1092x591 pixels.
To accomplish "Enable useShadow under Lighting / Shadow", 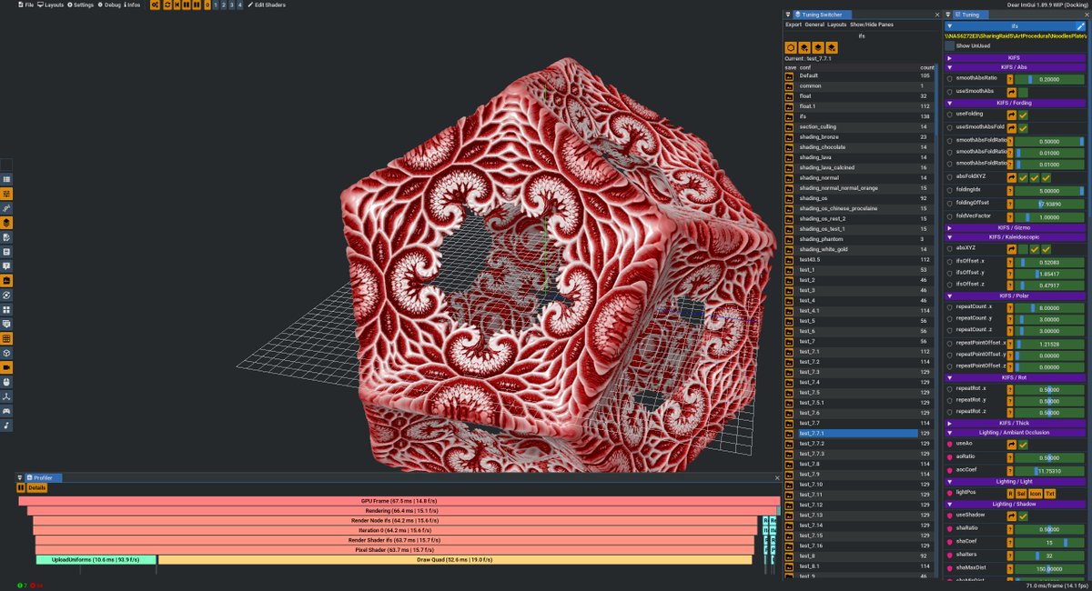I will click(1023, 516).
